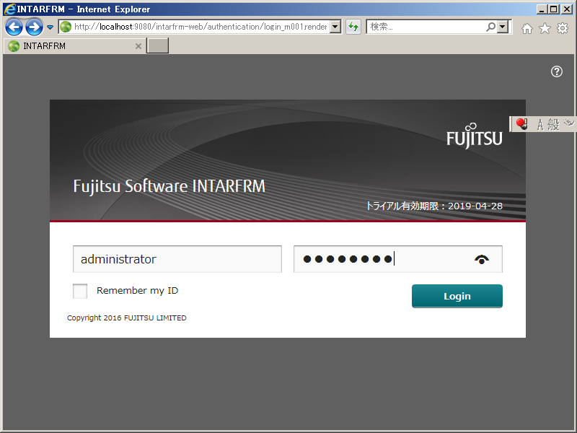Click the help question mark icon
The height and width of the screenshot is (433, 577).
[x=556, y=71]
